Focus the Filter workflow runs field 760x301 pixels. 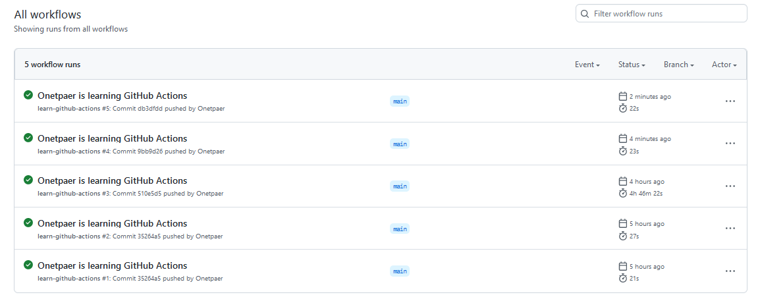click(661, 14)
